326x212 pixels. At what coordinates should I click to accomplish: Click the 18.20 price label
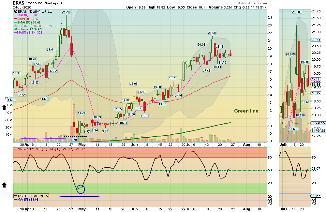(x=32, y=59)
